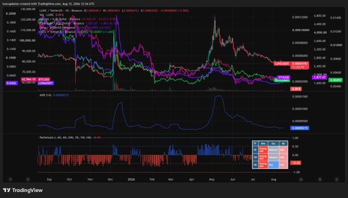Click the 130,000.00 value on the Bitcoin scale
Screen dimensions: 348x198
28,9
